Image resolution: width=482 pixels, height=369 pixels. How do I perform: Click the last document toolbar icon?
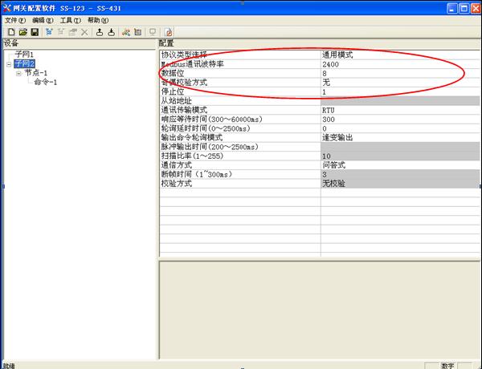coord(170,32)
